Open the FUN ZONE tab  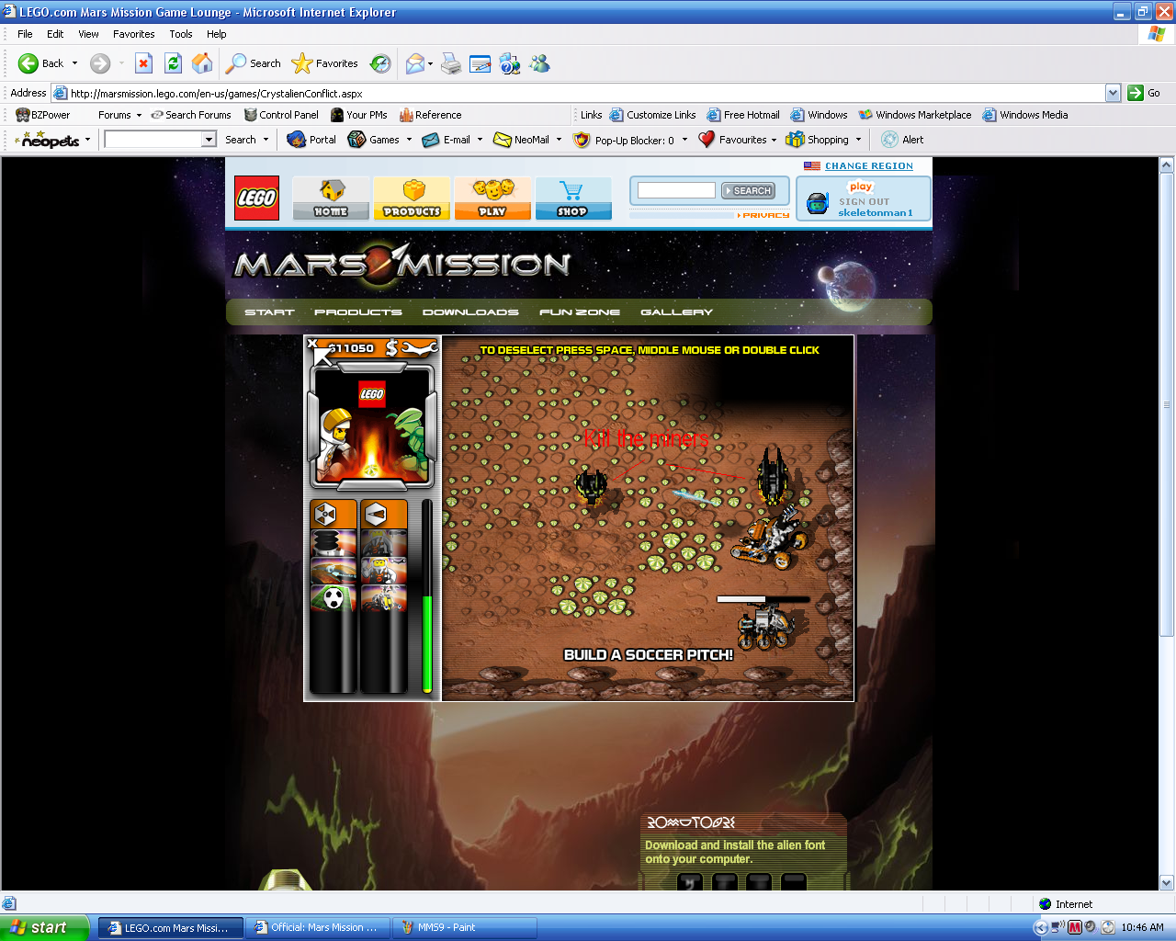(580, 312)
